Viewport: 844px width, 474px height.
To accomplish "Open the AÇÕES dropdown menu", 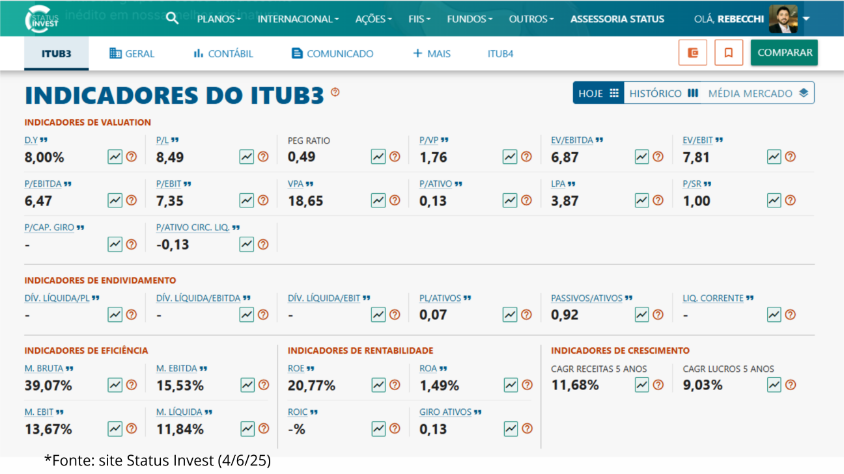I will coord(374,19).
